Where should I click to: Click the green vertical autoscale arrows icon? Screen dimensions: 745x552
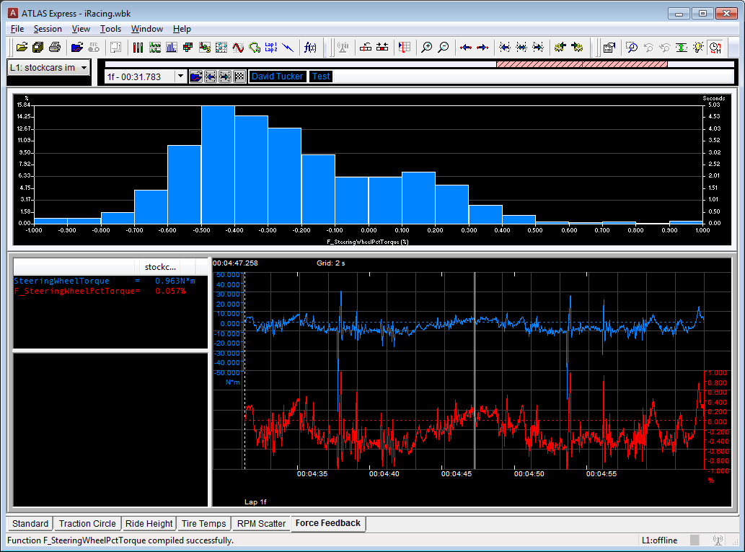(x=682, y=47)
